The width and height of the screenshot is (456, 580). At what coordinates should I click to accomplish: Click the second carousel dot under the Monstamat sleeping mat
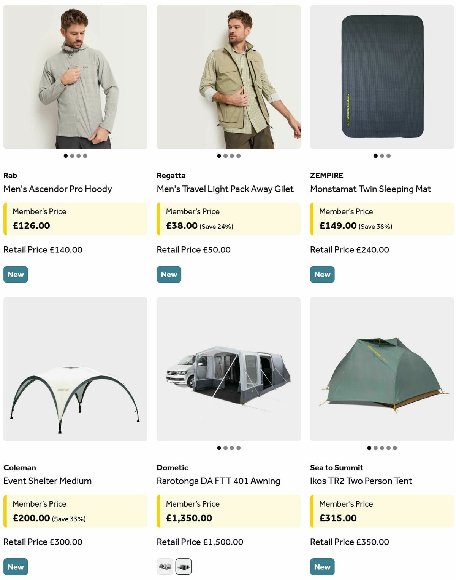tap(381, 155)
